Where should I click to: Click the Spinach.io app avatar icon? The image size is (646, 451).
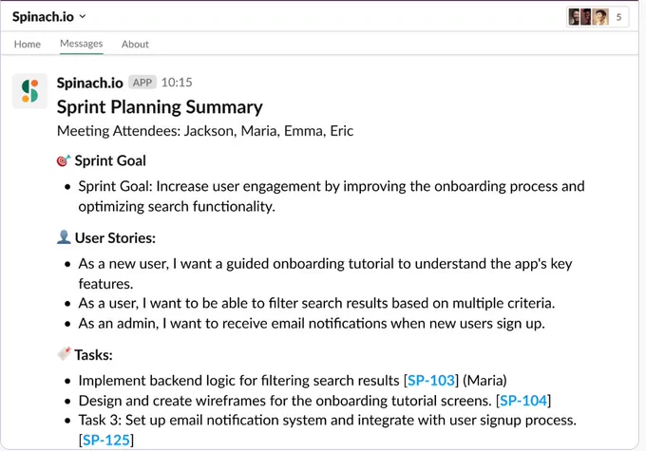coord(29,91)
